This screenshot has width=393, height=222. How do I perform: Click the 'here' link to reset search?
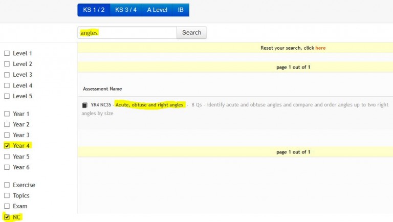(x=320, y=48)
